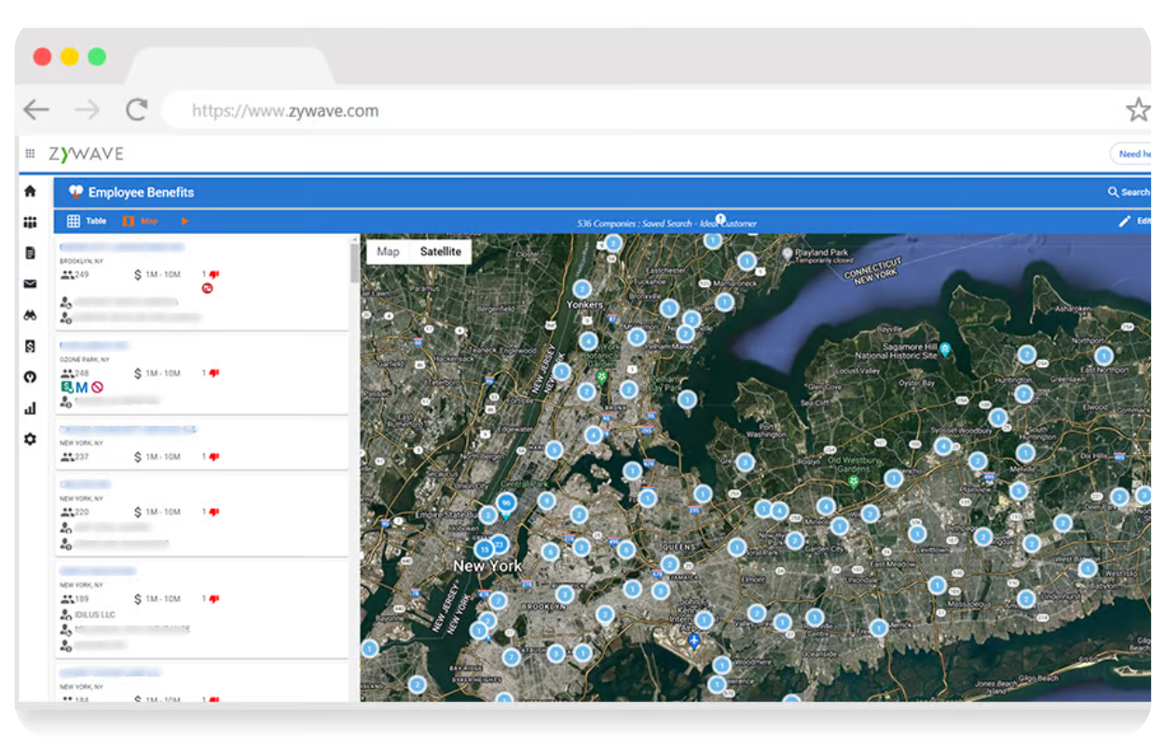Click the Search button in blue header
This screenshot has height=754, width=1165.
pos(1128,192)
